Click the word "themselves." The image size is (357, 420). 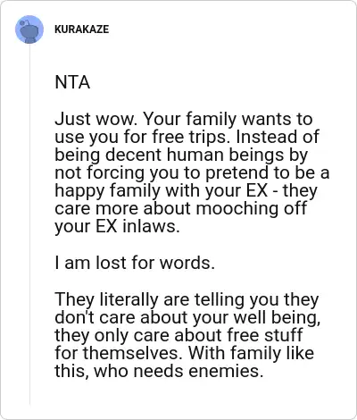[x=133, y=353]
